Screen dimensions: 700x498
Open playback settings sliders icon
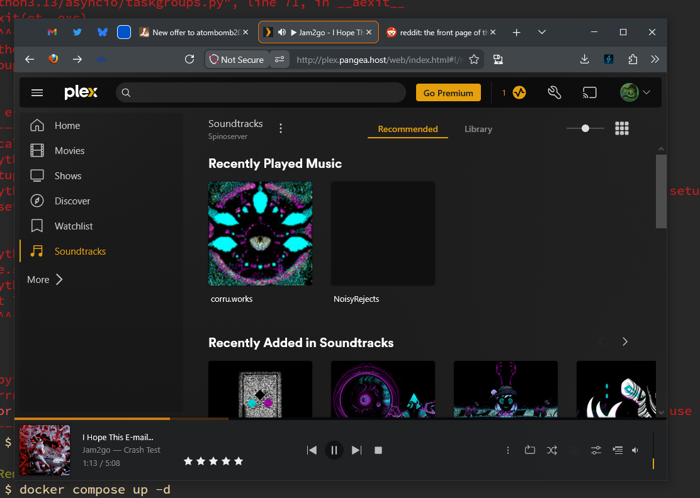[x=596, y=450]
